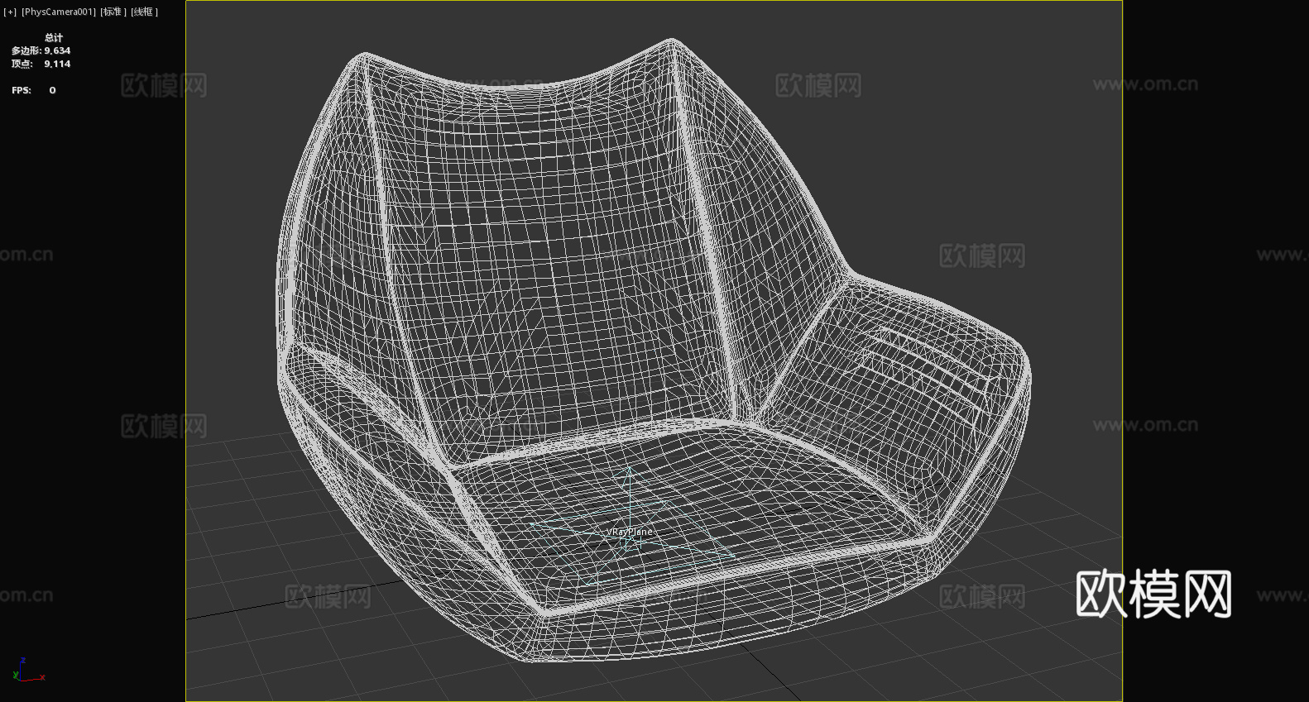This screenshot has width=1309, height=702.
Task: Open the 线框 wireframe display menu
Action: point(145,12)
